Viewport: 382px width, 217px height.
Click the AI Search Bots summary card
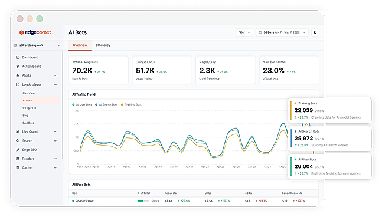(x=330, y=138)
